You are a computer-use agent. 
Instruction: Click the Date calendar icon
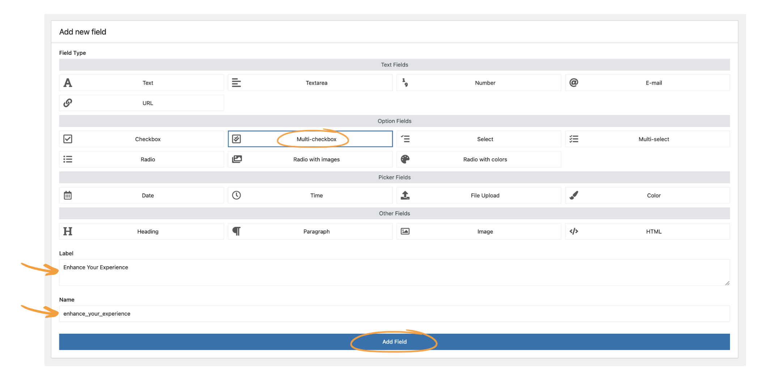(68, 195)
